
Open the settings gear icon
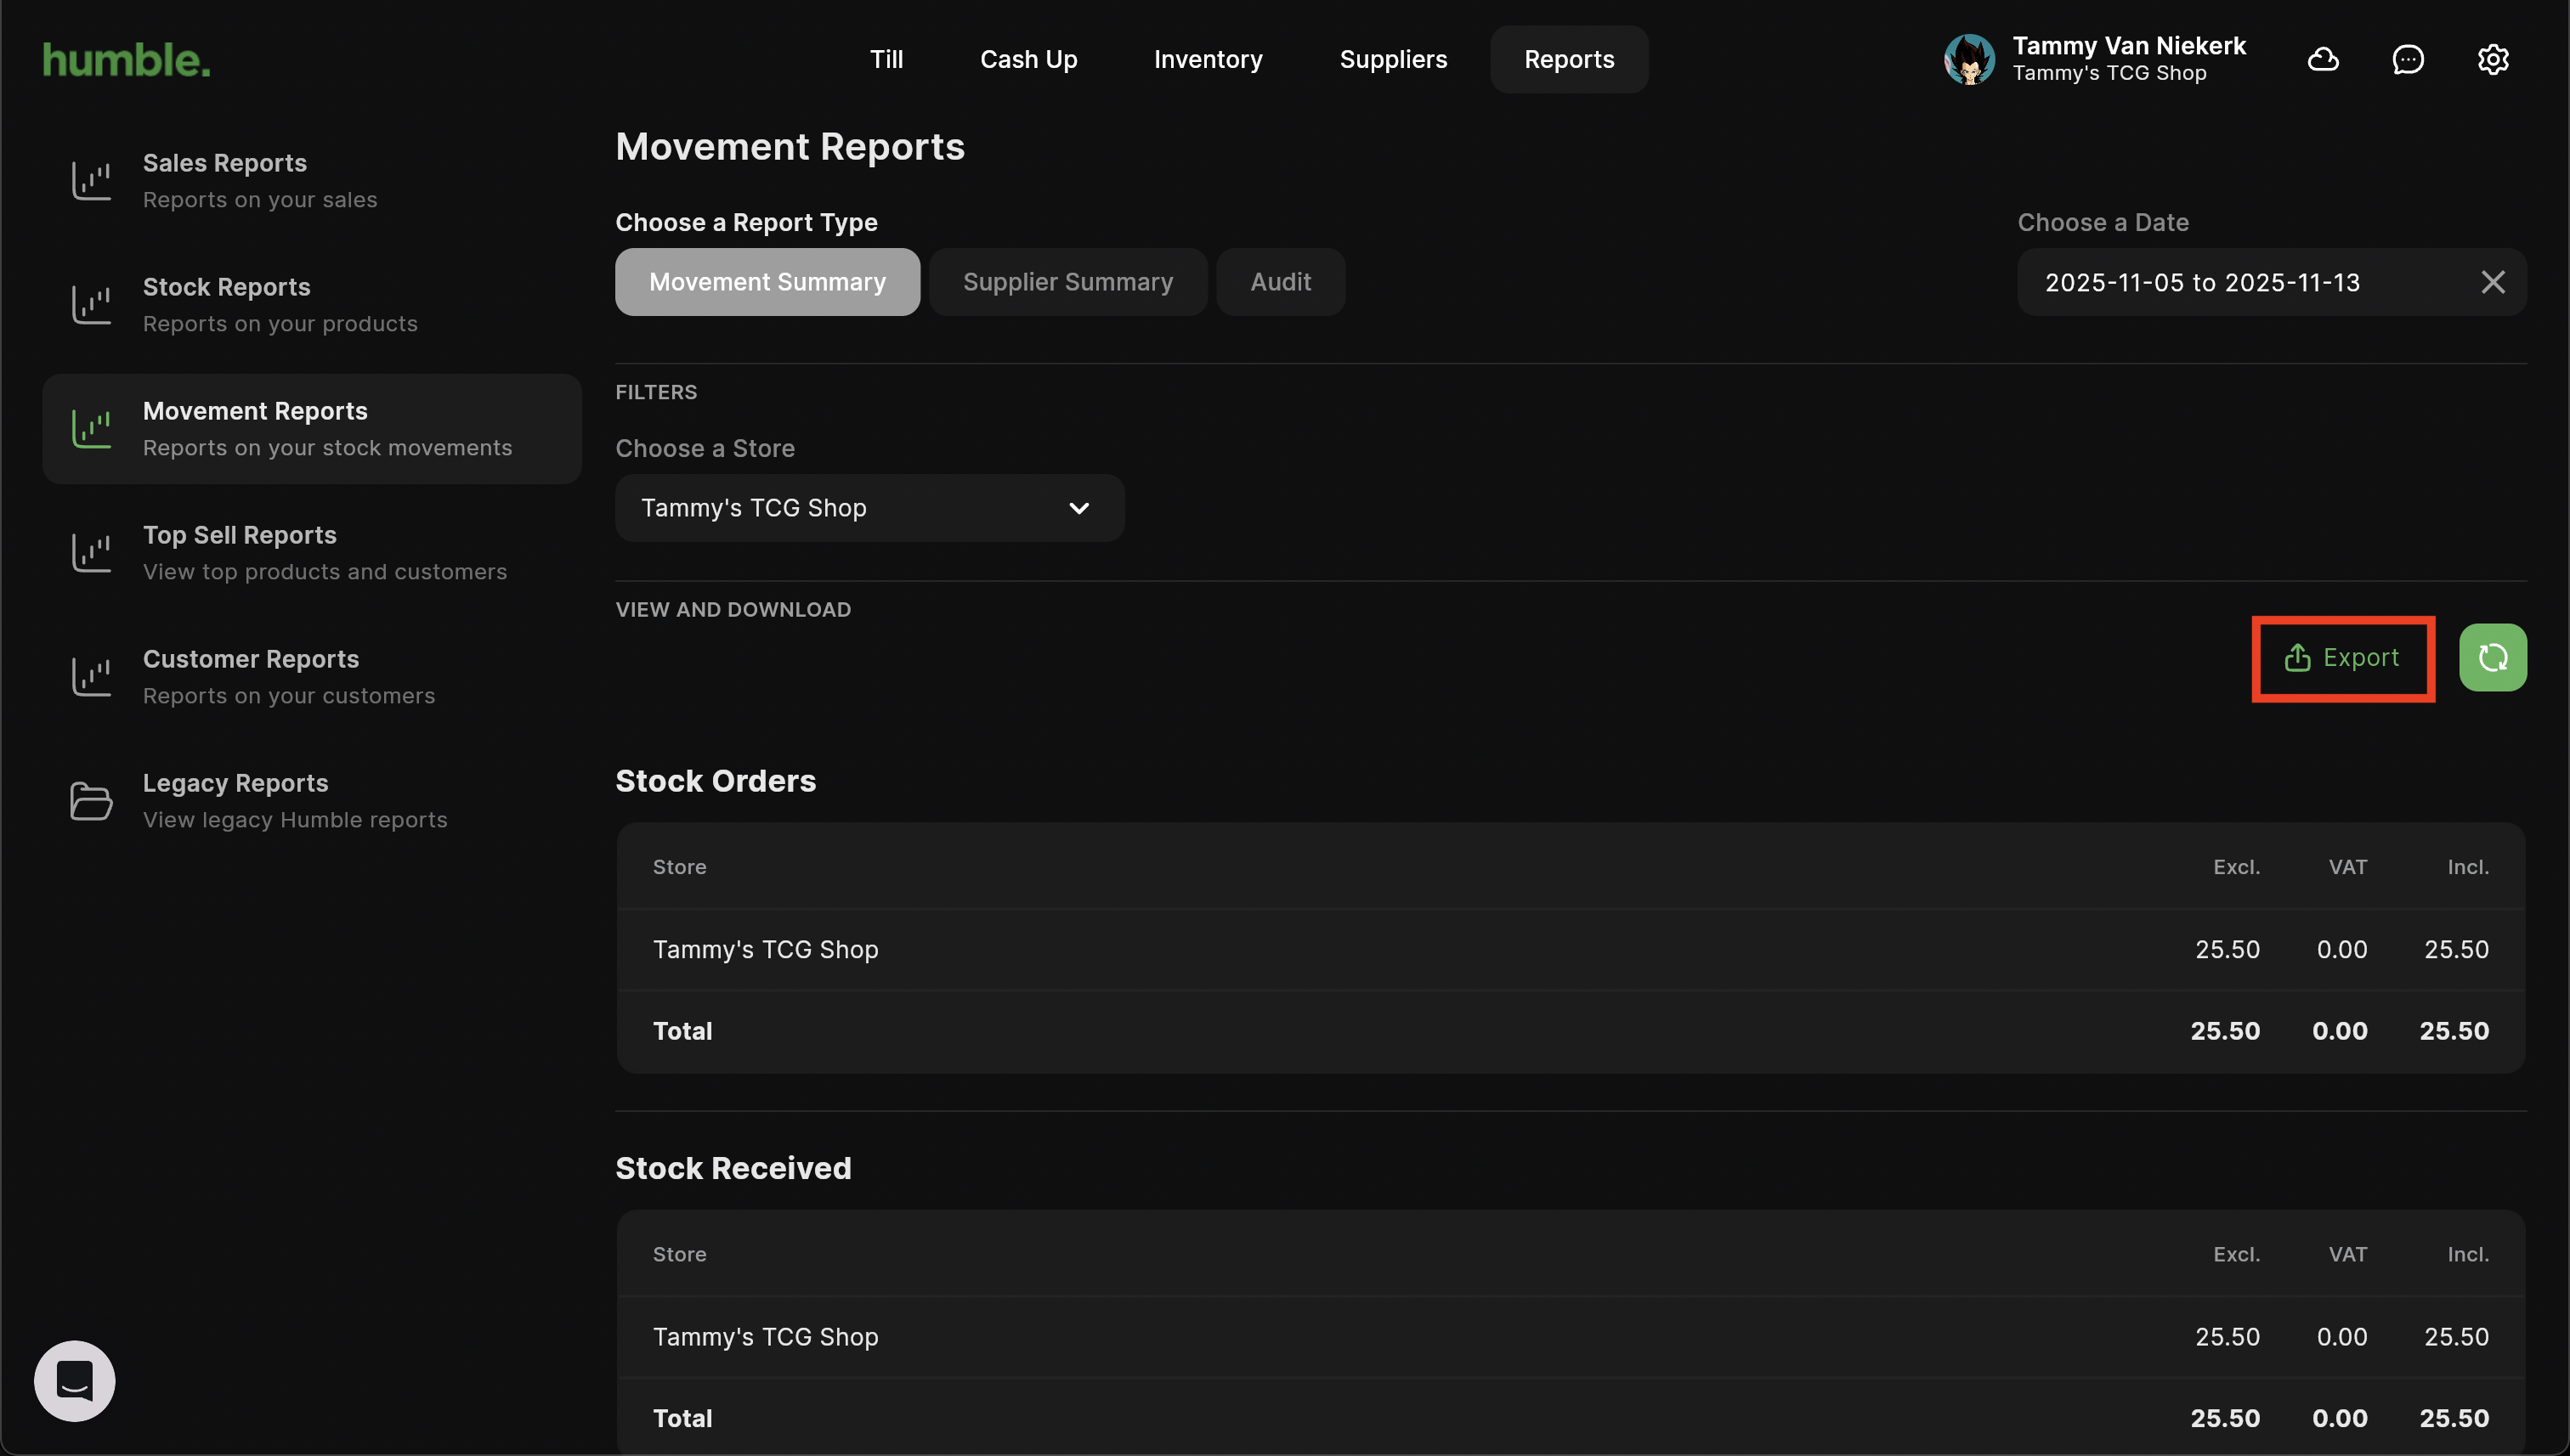(x=2492, y=60)
